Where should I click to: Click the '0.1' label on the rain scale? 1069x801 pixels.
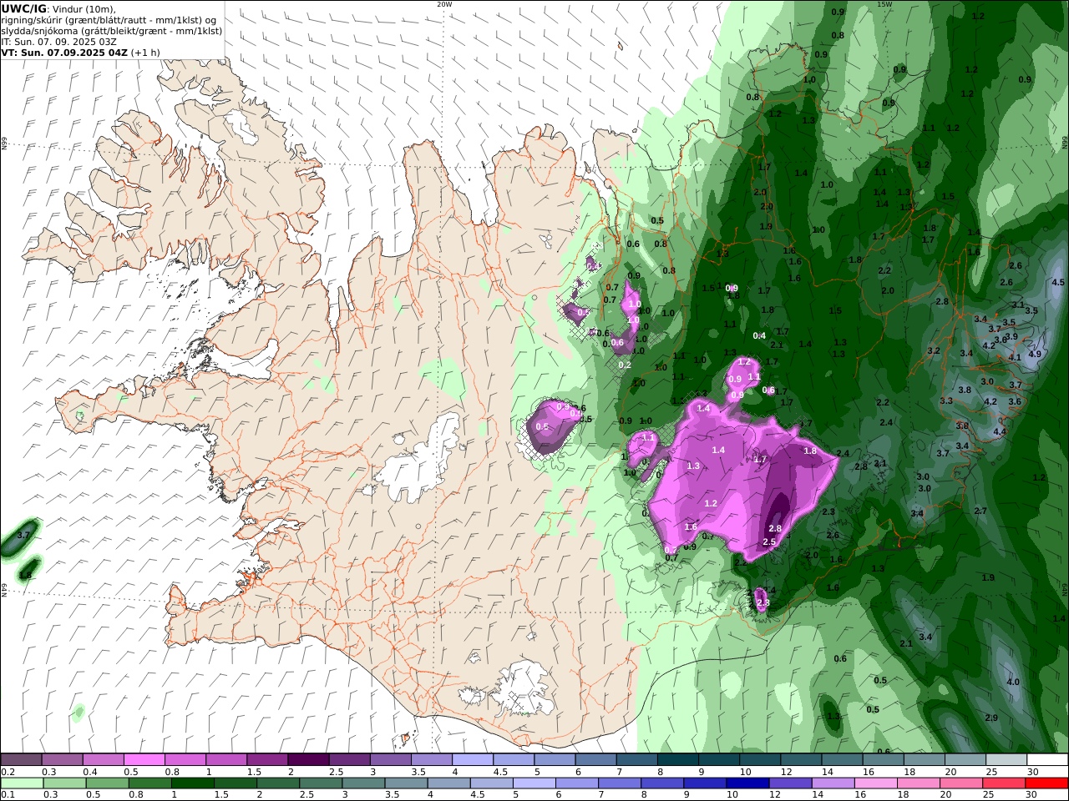(6, 795)
